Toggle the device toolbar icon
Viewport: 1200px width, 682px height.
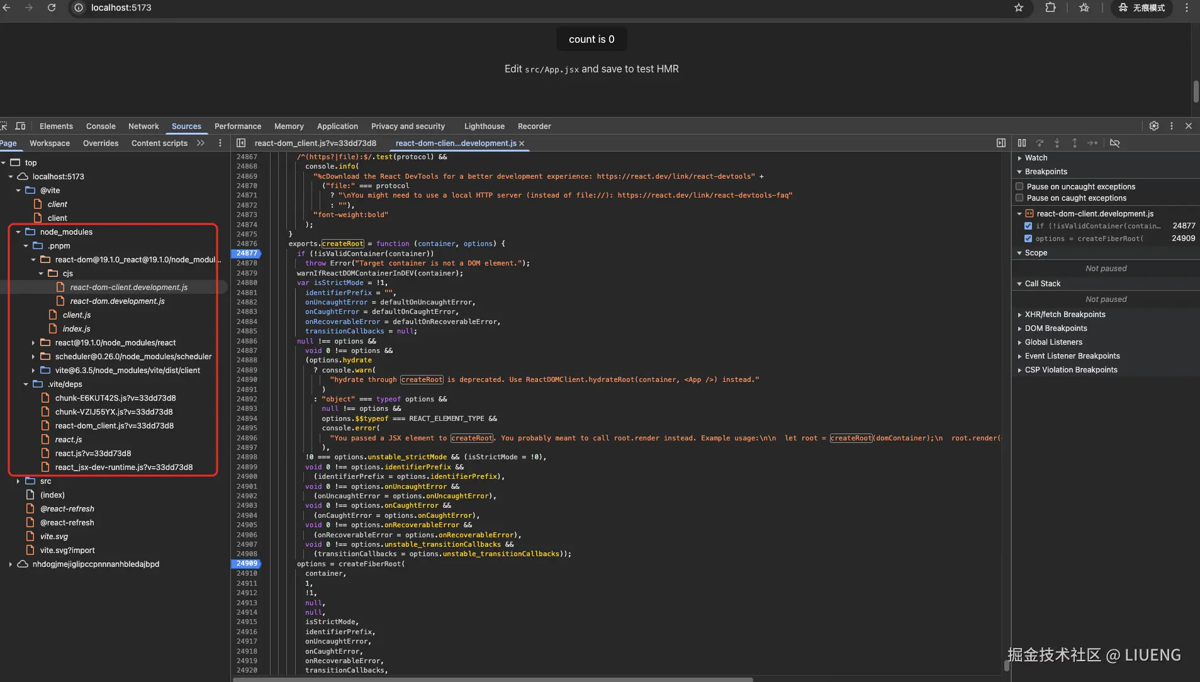click(21, 126)
